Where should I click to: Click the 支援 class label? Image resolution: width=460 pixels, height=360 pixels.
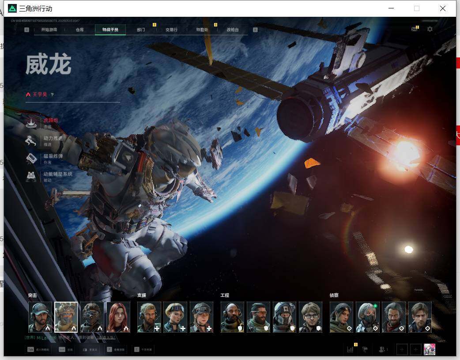(142, 296)
